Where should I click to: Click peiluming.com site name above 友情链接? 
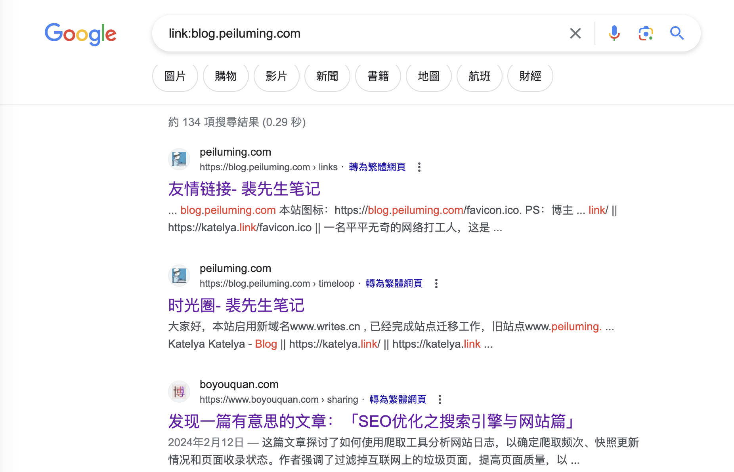point(235,152)
